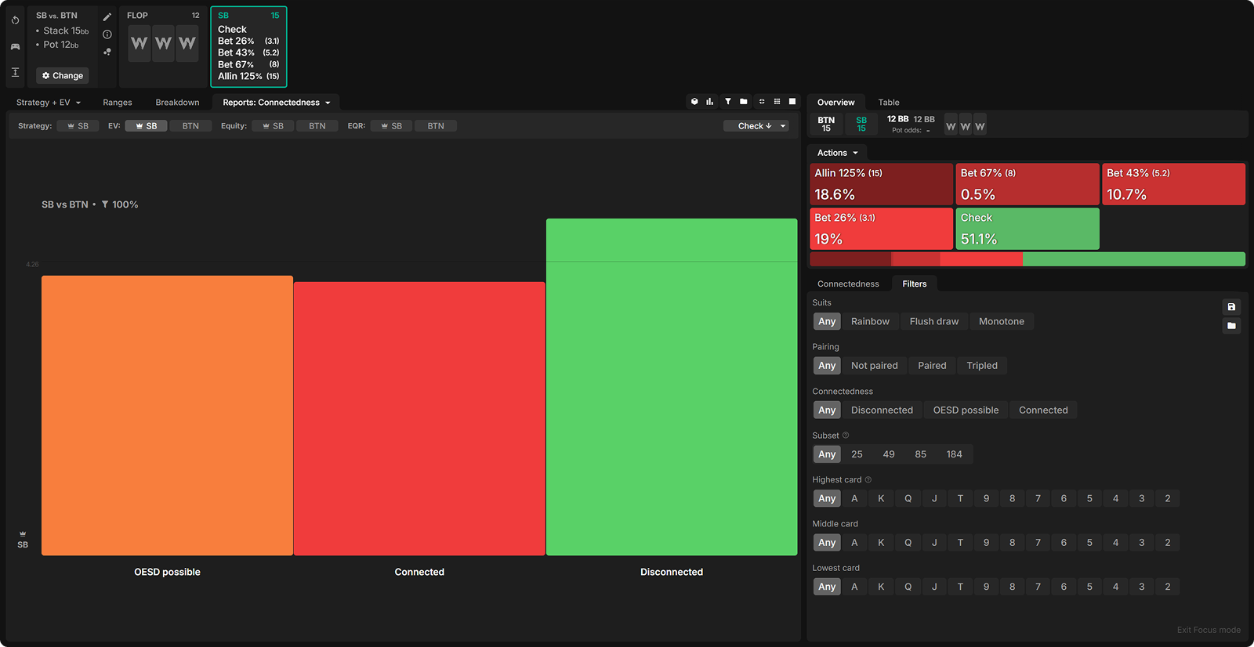Viewport: 1254px width, 647px height.
Task: Click Exit Focus mode link
Action: [1208, 630]
